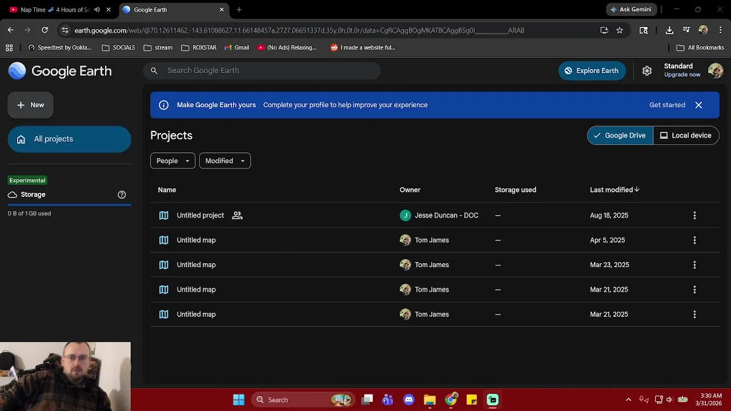Click the Aug 18, 2025 date cell
The width and height of the screenshot is (731, 411).
pyautogui.click(x=609, y=215)
